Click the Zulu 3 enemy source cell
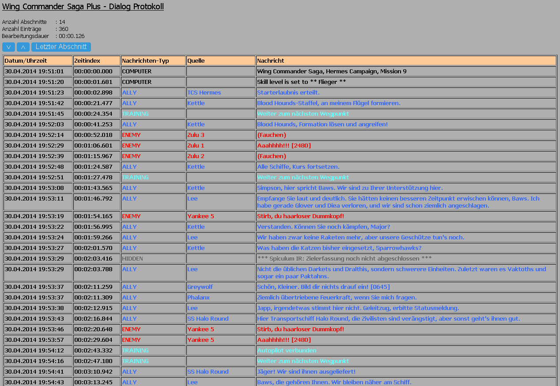Viewport: 560px width, 386px height. (x=196, y=135)
